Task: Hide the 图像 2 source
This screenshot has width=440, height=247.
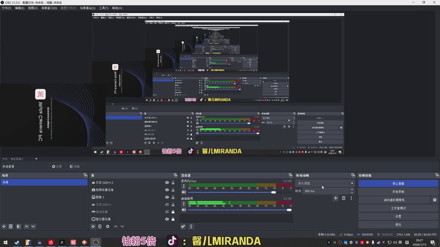Action: (x=167, y=197)
